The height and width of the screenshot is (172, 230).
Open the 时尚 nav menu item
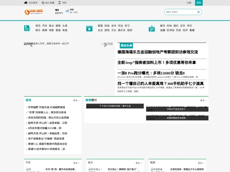click(169, 26)
